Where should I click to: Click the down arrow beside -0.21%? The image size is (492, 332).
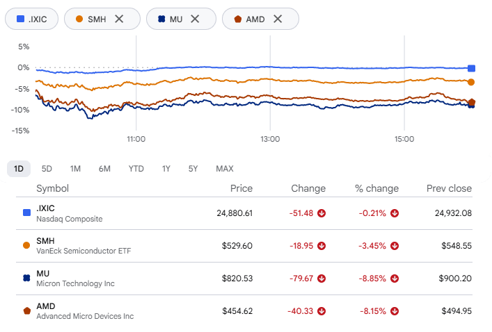click(395, 213)
